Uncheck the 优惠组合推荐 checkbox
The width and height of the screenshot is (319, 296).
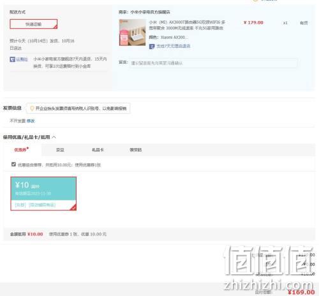pos(13,165)
